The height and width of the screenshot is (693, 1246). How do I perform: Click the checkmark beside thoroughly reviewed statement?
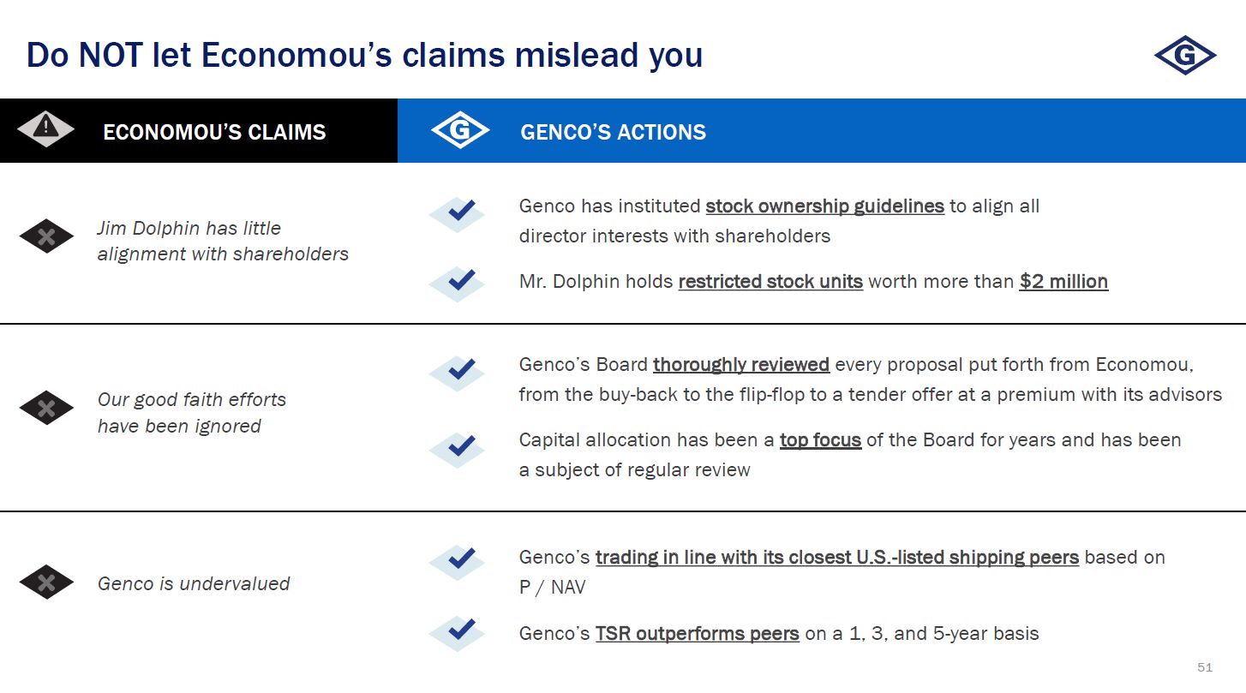[x=459, y=370]
